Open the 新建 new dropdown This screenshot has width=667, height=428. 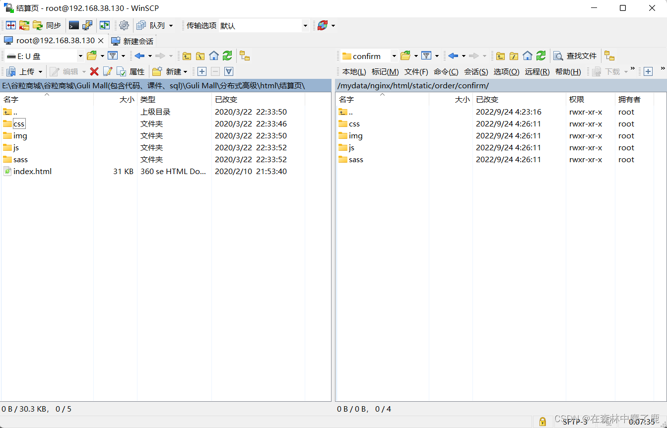(170, 71)
